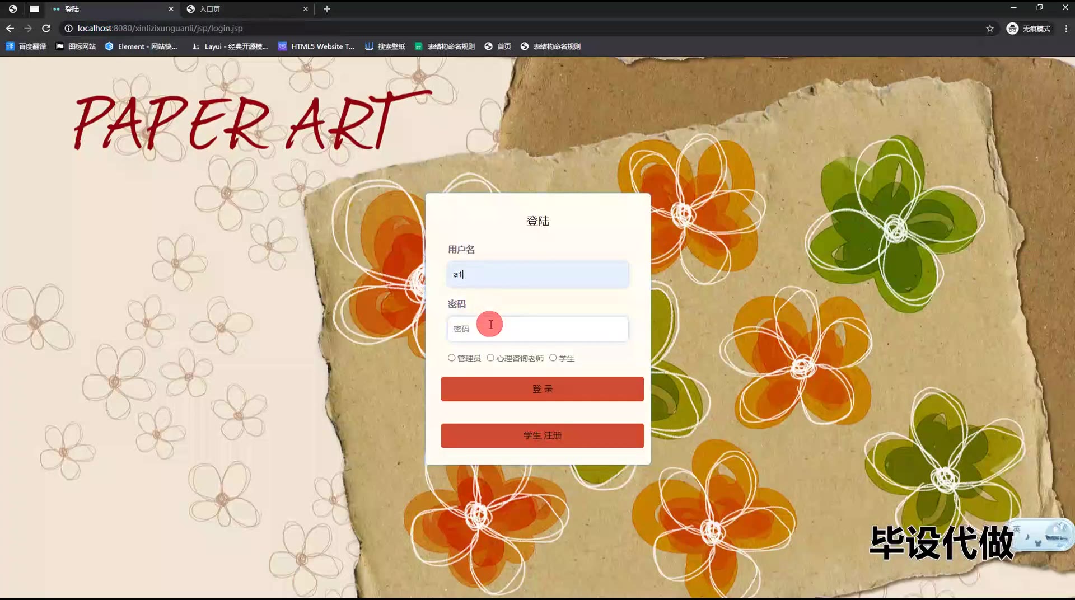Open the Layui bookmark

pyautogui.click(x=230, y=46)
